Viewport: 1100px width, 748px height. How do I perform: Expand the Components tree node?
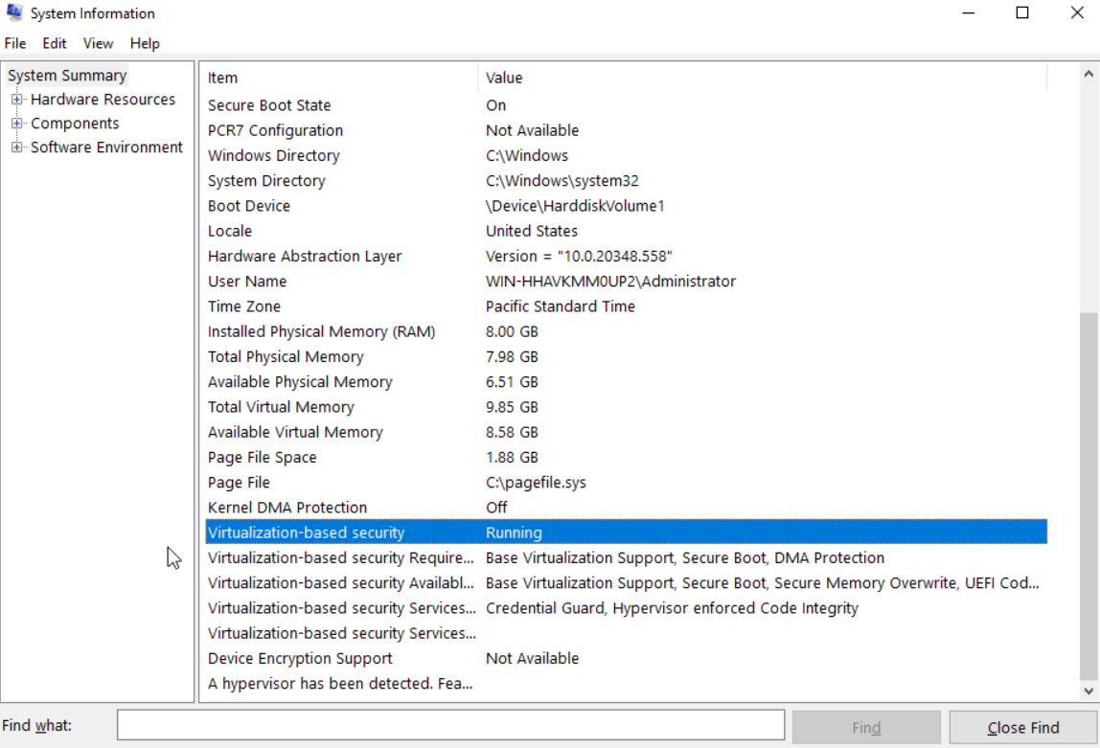[x=16, y=124]
